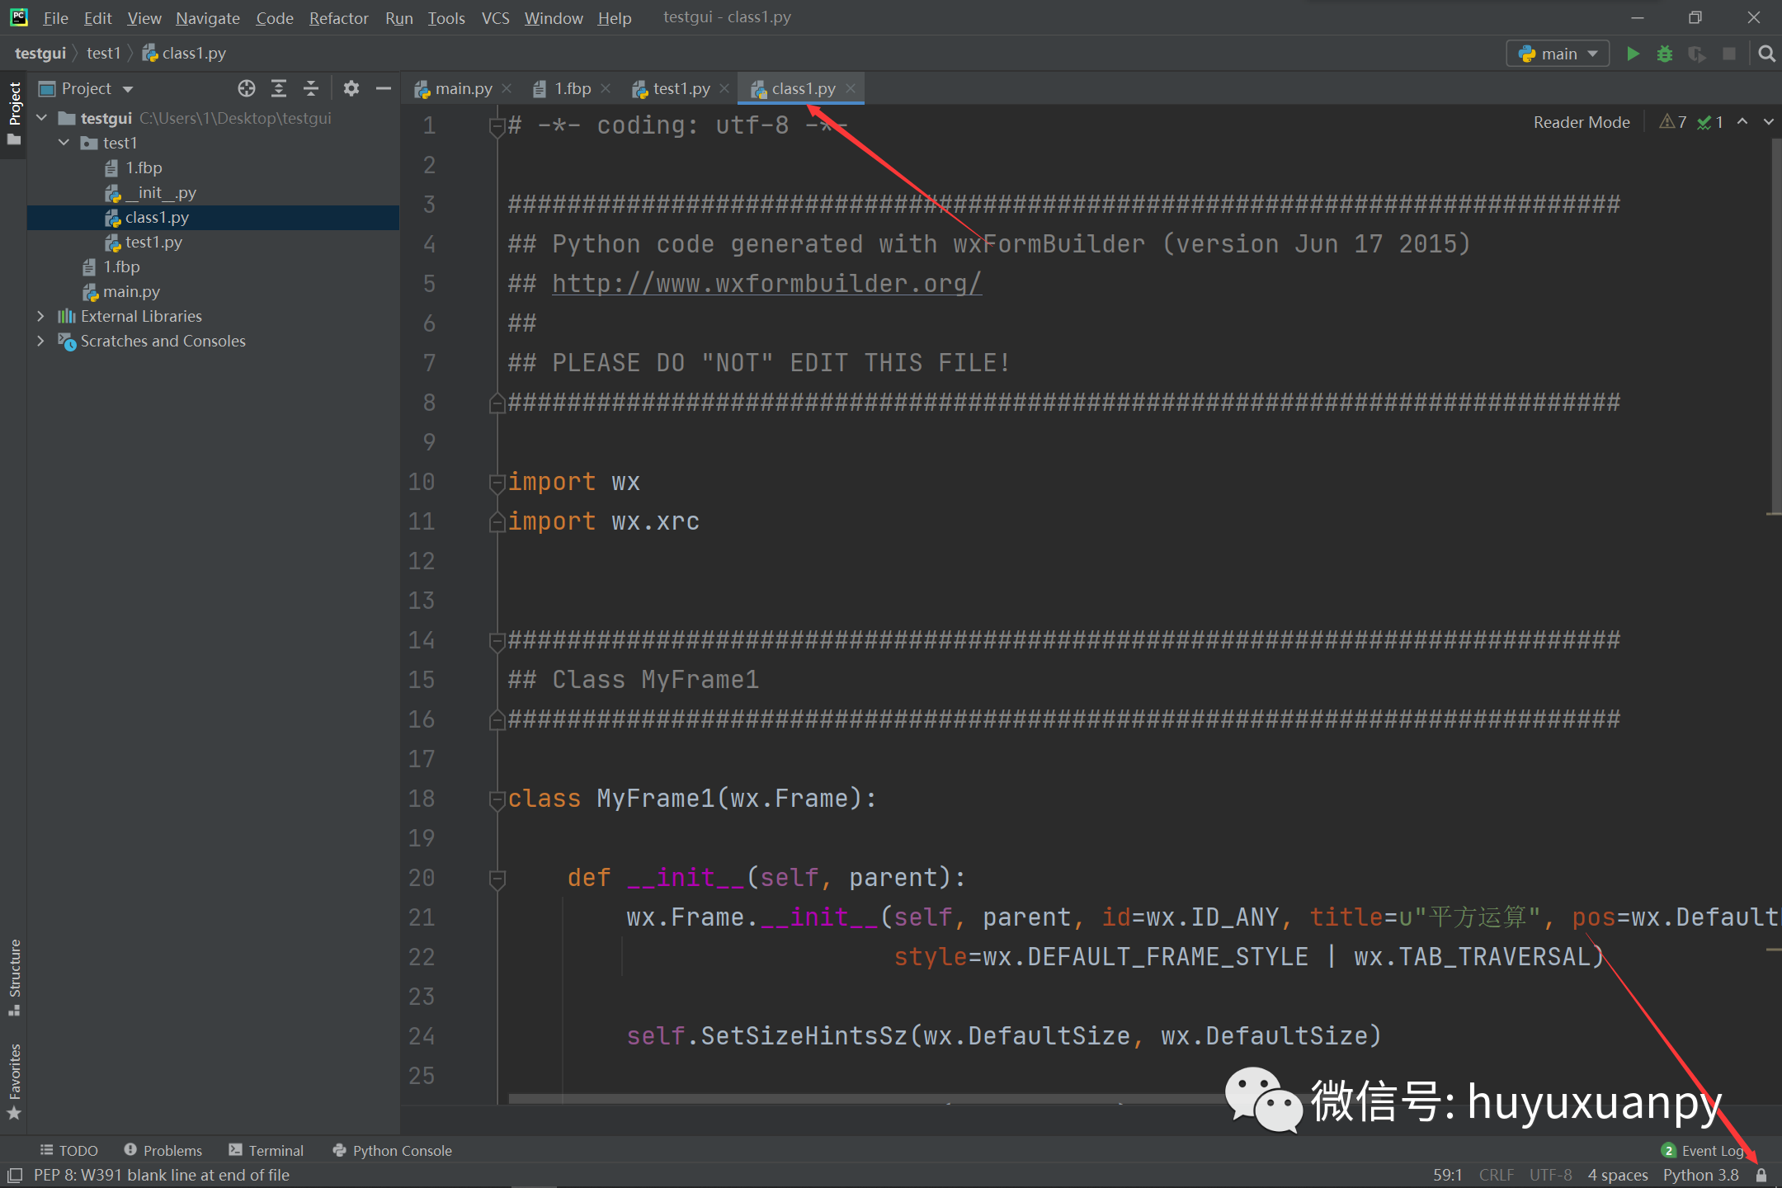Open the Python Console tool window
This screenshot has height=1188, width=1782.
coord(392,1150)
